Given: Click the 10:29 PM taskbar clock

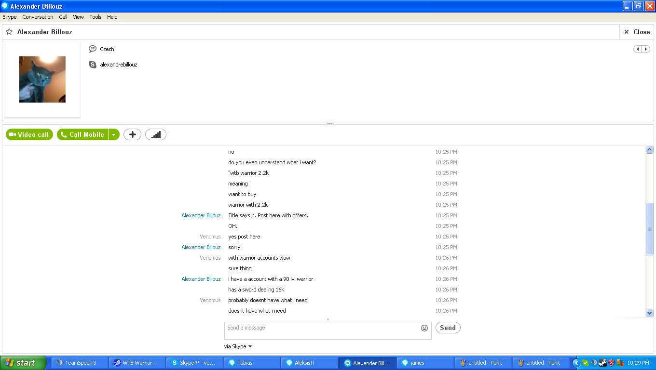Looking at the screenshot, I should [x=639, y=363].
